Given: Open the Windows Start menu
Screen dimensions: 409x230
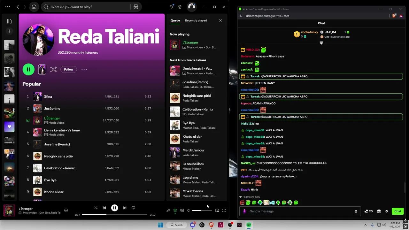Looking at the screenshot, I should coord(160,225).
